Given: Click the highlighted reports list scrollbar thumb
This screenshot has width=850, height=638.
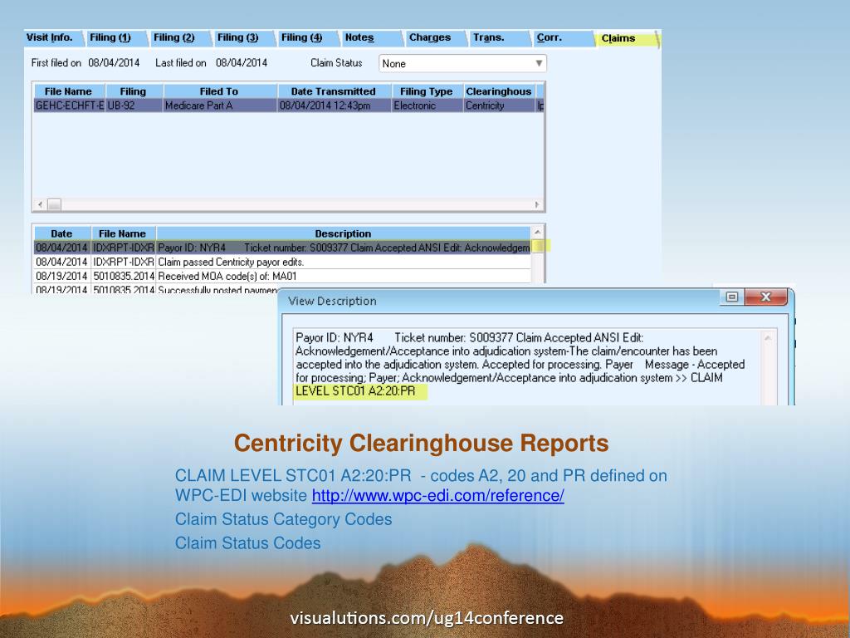Looking at the screenshot, I should pyautogui.click(x=539, y=246).
